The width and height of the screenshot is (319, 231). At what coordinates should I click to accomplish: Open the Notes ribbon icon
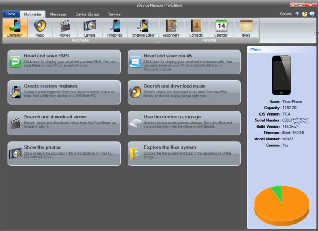[x=246, y=28]
